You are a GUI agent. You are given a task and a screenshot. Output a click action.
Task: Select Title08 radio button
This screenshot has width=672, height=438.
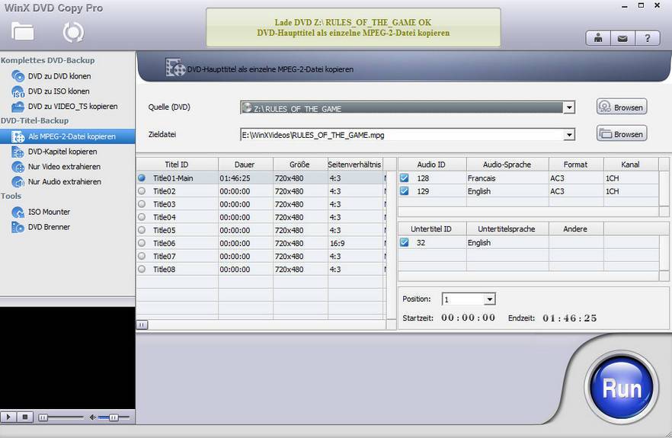(x=142, y=269)
